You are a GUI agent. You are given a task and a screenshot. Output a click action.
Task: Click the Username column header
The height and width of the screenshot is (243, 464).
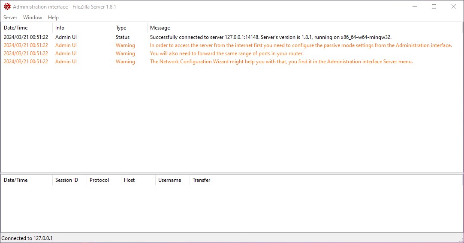pos(169,180)
